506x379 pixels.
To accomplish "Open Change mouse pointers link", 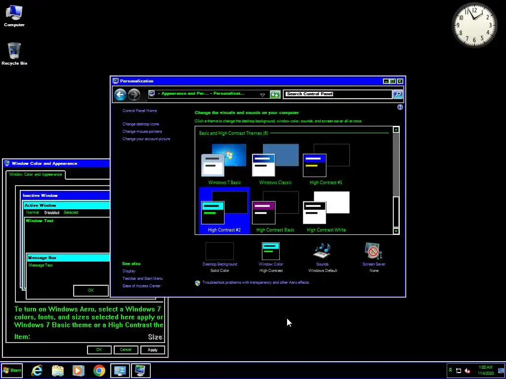I will pos(142,131).
